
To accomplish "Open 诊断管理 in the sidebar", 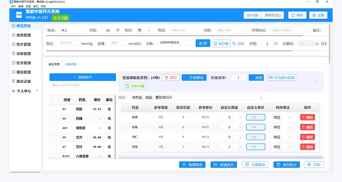I will point(21,54).
